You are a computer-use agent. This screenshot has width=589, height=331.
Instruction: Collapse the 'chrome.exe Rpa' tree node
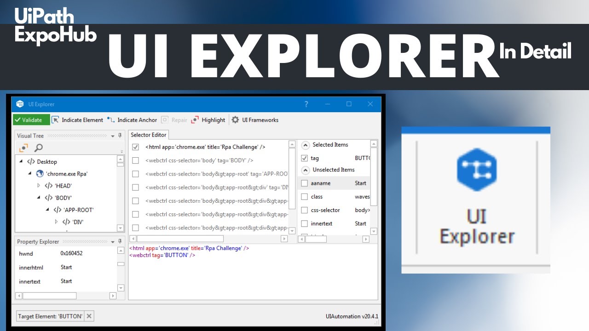pyautogui.click(x=30, y=174)
